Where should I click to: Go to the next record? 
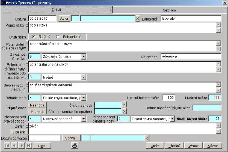coord(21,146)
